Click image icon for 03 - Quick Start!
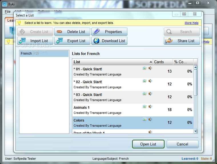The image size is (217, 164). pos(144,94)
